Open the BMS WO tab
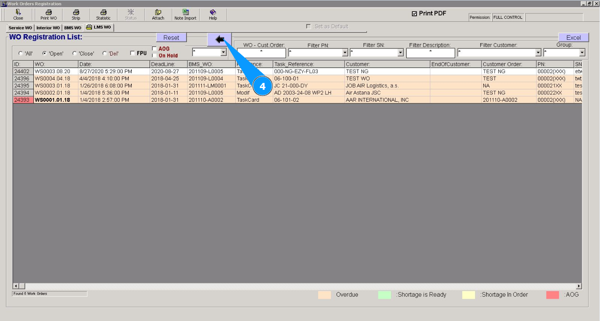Viewport: 600px width, 321px height. [73, 28]
